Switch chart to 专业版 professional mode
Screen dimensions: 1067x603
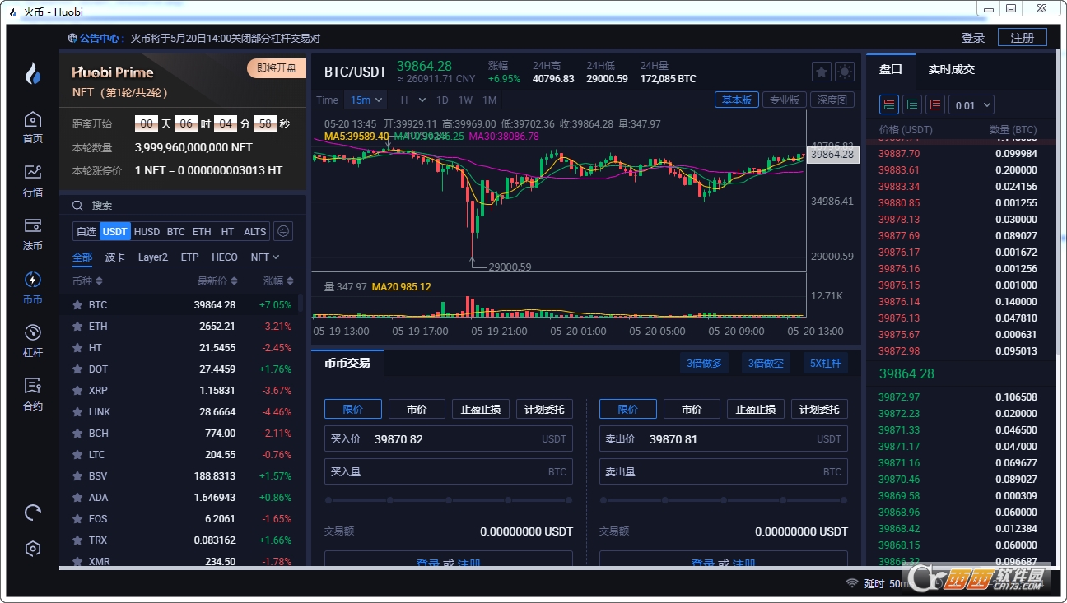tap(784, 100)
